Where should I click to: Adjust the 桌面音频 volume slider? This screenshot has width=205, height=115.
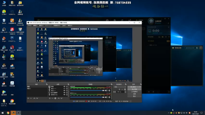87,90
